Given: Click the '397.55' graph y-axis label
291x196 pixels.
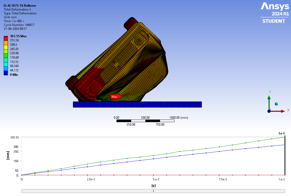Looking at the screenshot, I should [14, 137].
